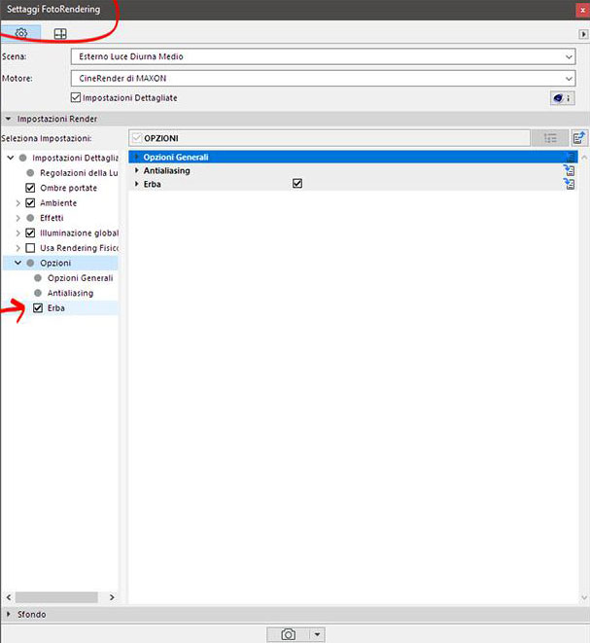
Task: Open the gear settings tab
Action: tap(21, 33)
